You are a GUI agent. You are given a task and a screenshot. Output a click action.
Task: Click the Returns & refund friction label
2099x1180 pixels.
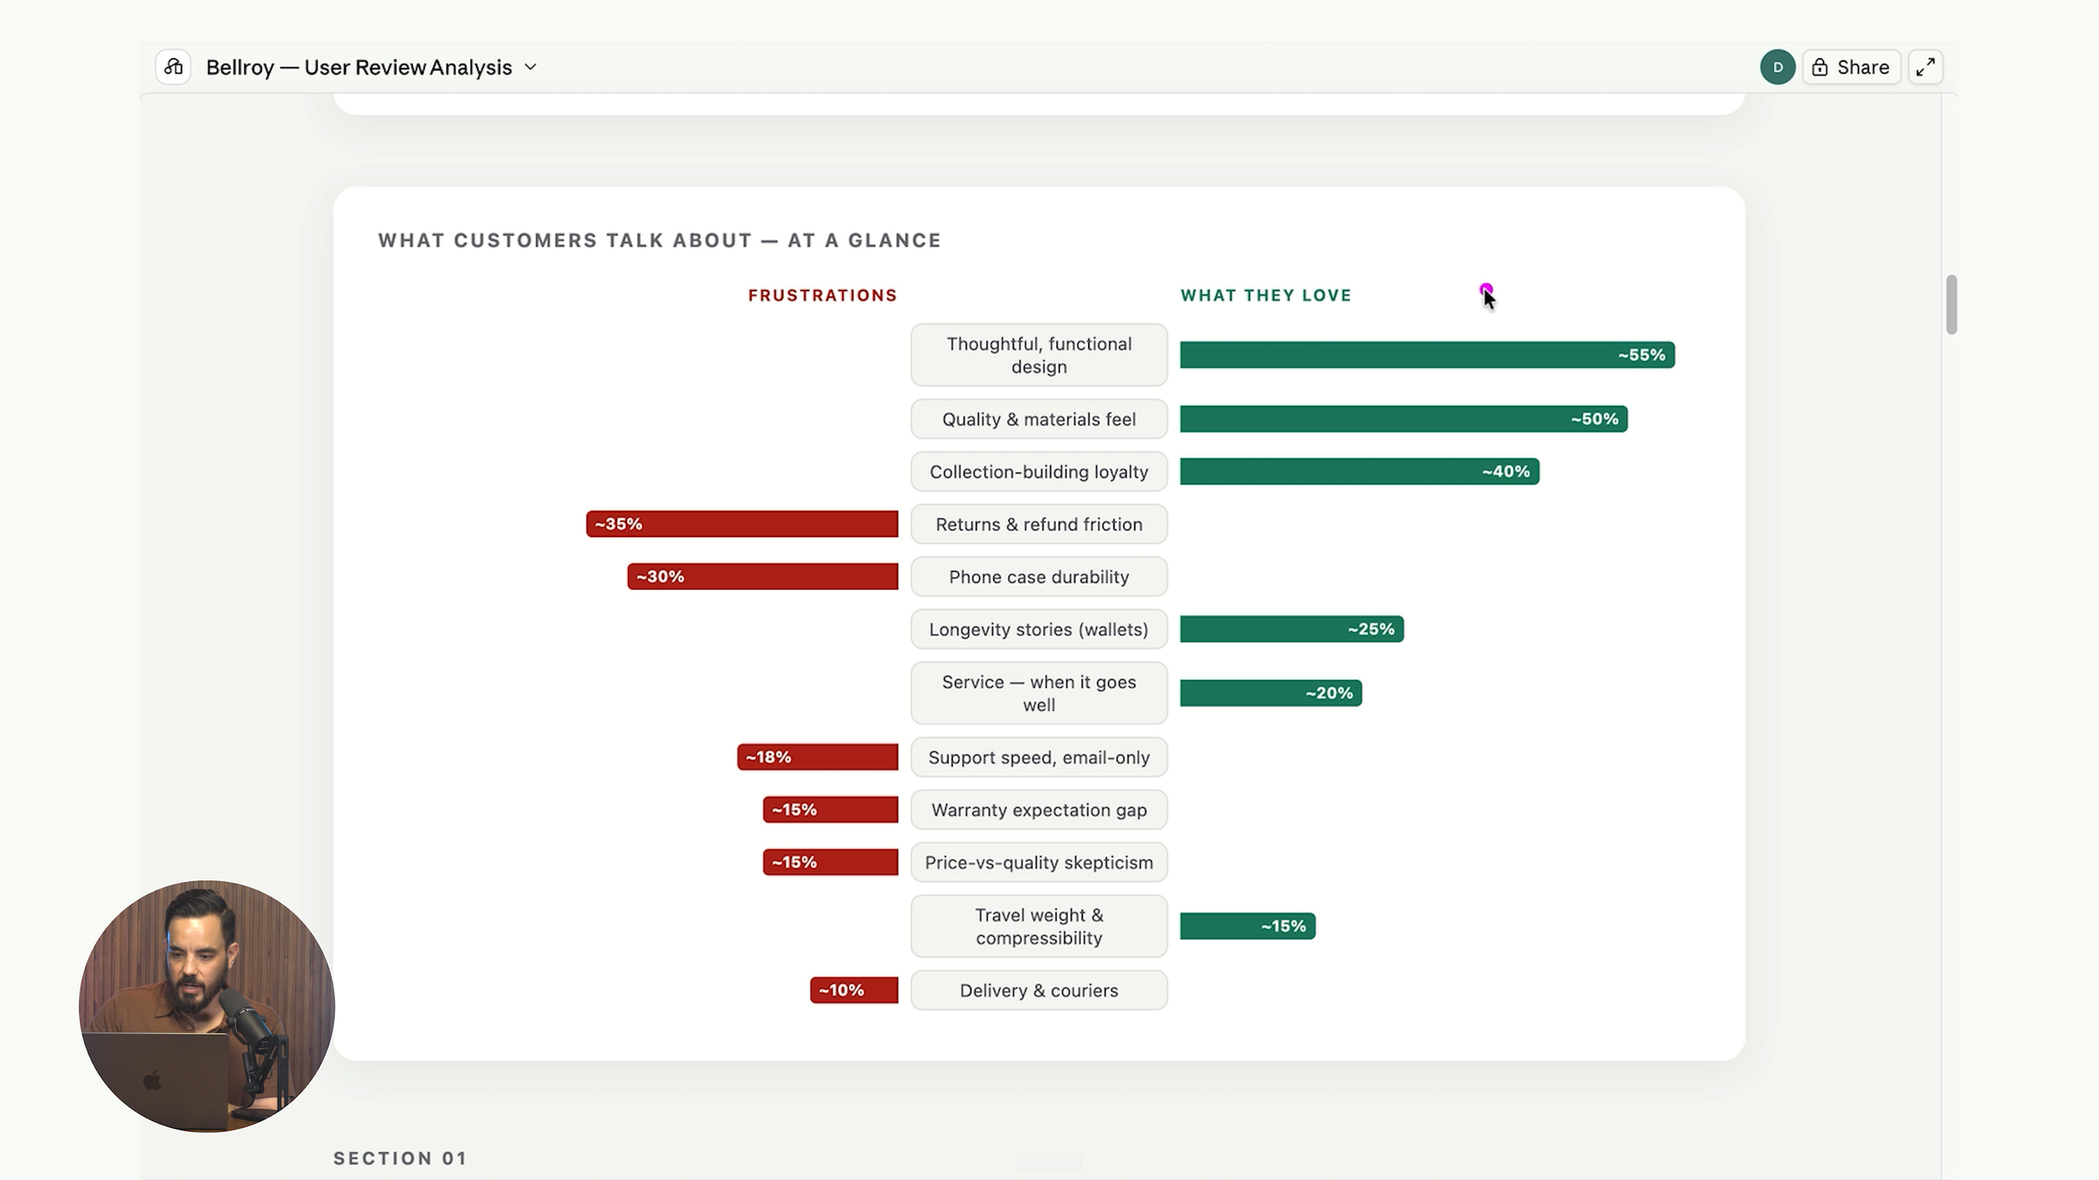click(x=1039, y=525)
